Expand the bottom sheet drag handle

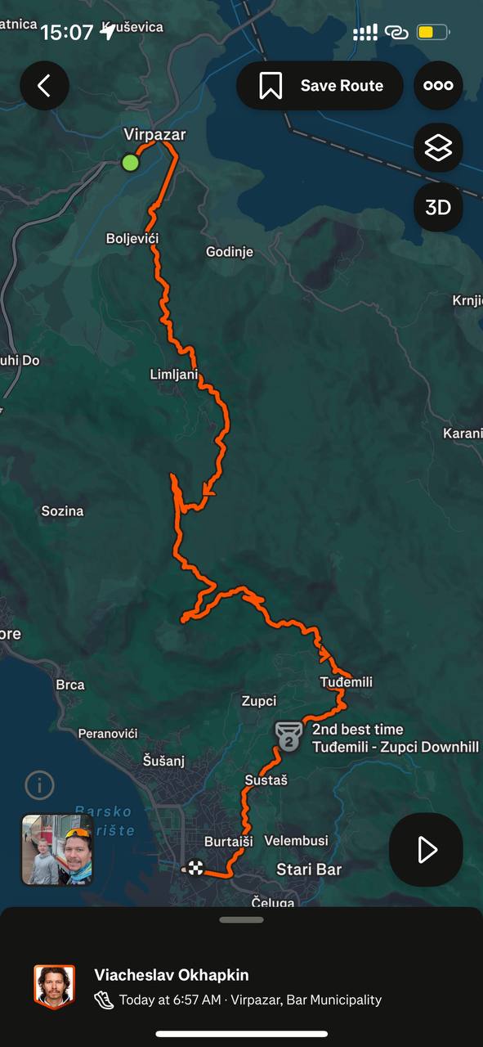coord(241,919)
